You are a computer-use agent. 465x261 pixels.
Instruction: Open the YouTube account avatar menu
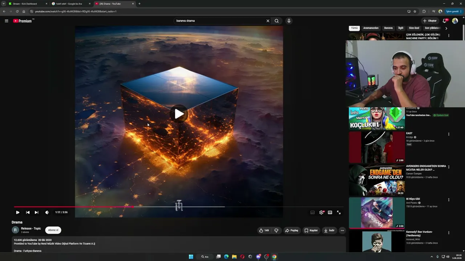coord(455,21)
